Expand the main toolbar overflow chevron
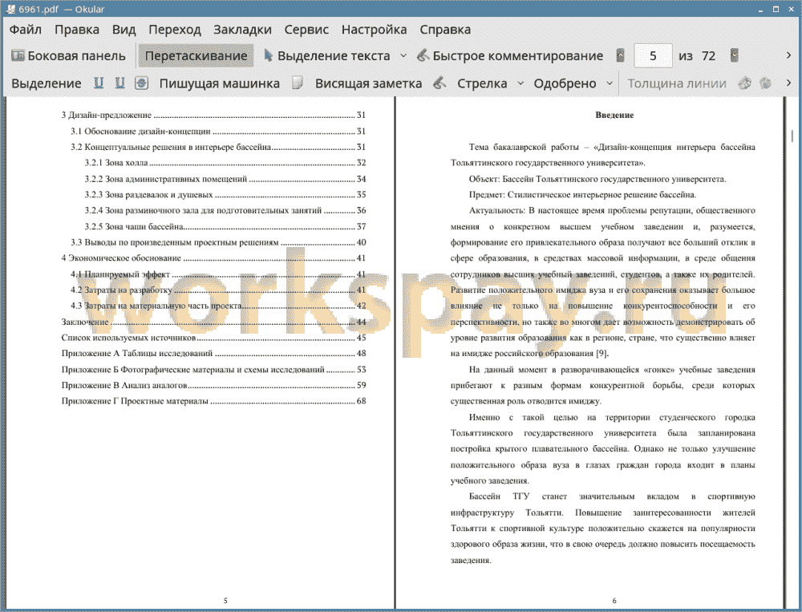The height and width of the screenshot is (612, 802). click(x=788, y=55)
